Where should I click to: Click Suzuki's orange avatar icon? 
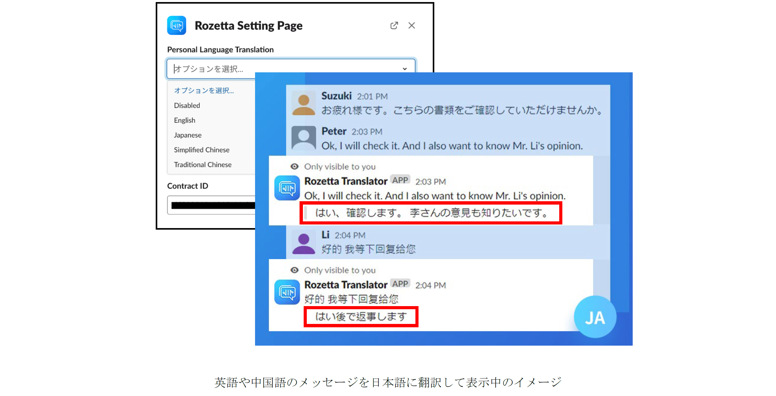pyautogui.click(x=303, y=104)
